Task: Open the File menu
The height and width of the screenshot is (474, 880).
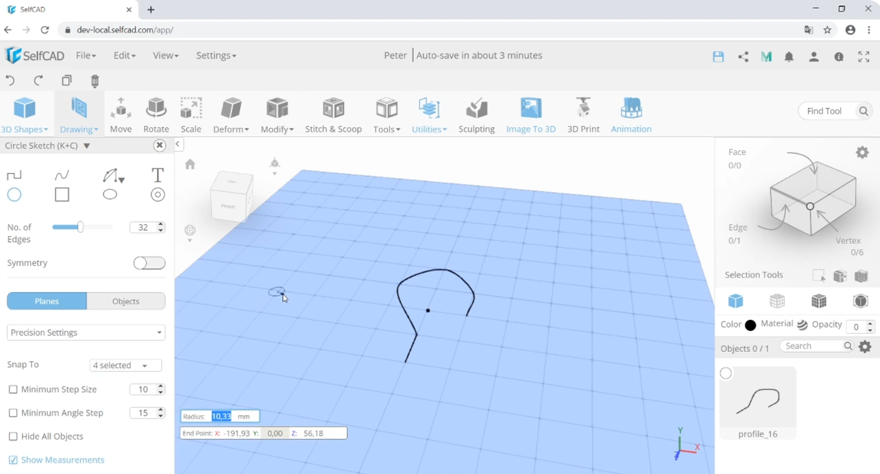Action: pyautogui.click(x=86, y=55)
